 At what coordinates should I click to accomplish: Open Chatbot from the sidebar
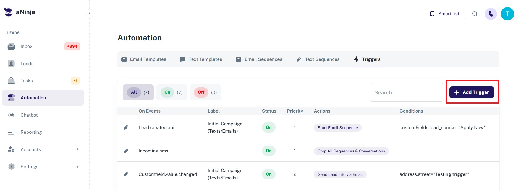pyautogui.click(x=29, y=115)
